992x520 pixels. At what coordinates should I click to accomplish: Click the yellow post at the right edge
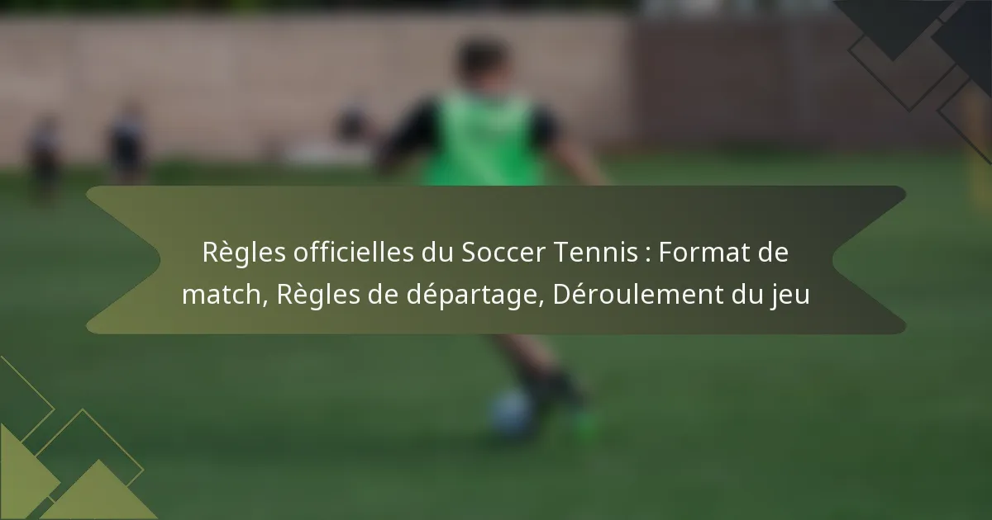click(x=979, y=157)
